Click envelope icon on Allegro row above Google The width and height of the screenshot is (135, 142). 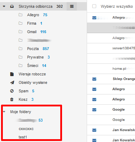click(94, 99)
